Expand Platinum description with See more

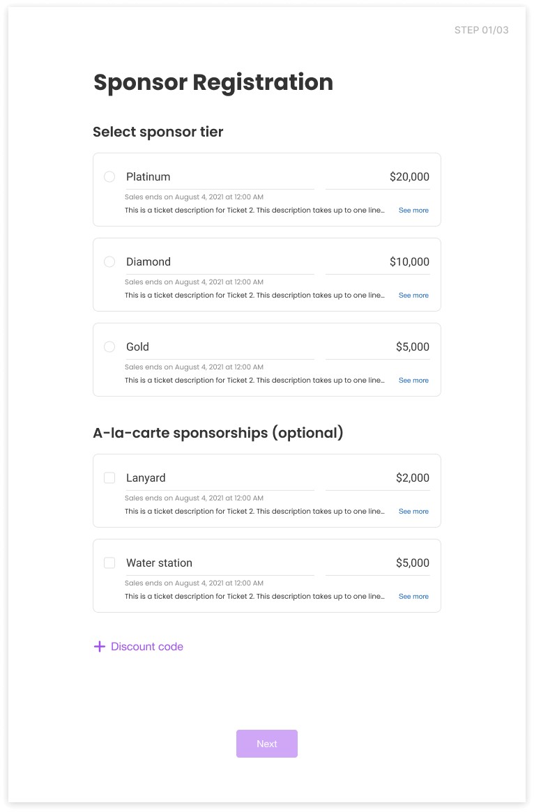[413, 210]
